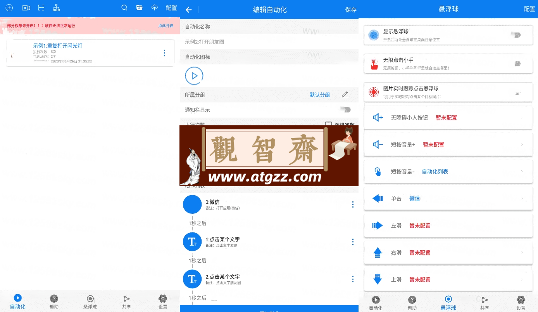Open 设置 tab on the 悬浮球 screen
This screenshot has height=312, width=538.
point(521,303)
